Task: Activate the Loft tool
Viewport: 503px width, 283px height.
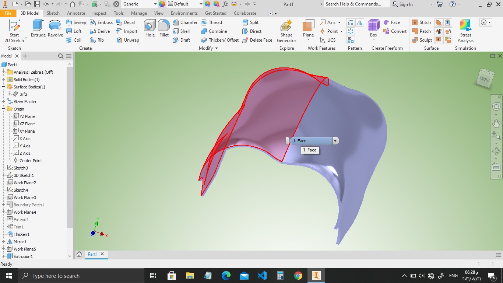Action: pyautogui.click(x=75, y=31)
